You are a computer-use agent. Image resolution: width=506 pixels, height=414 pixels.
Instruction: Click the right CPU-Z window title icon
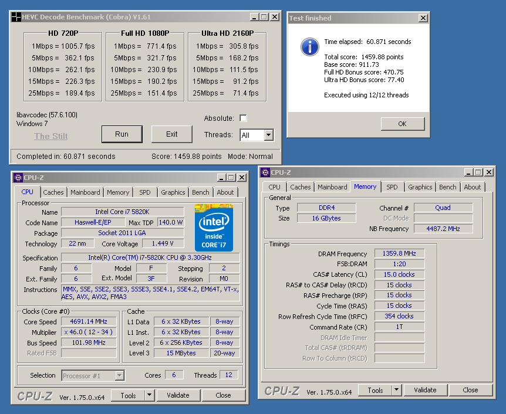pos(265,172)
